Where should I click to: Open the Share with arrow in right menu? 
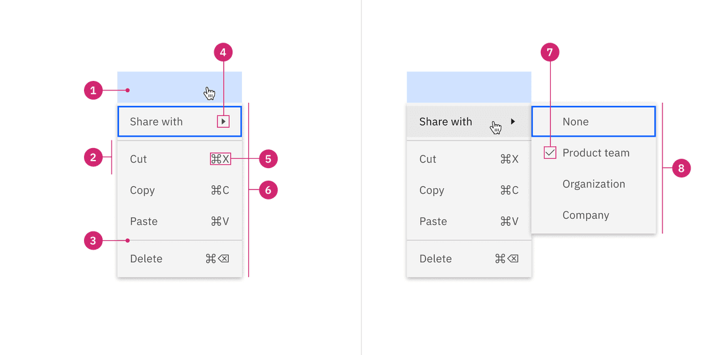pos(513,122)
